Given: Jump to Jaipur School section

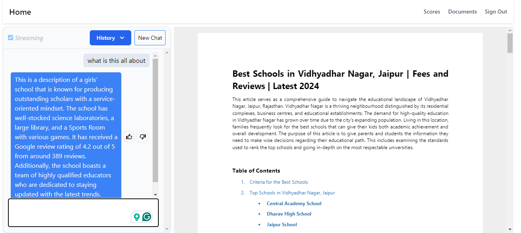Looking at the screenshot, I should (282, 225).
